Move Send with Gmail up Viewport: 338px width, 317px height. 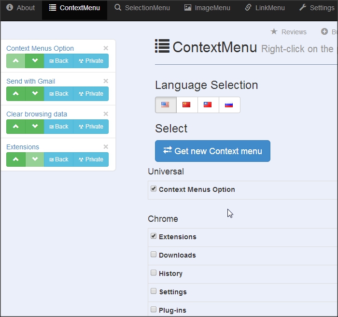16,94
